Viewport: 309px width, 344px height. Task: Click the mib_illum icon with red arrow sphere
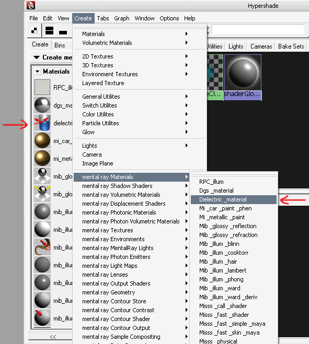tap(42, 318)
